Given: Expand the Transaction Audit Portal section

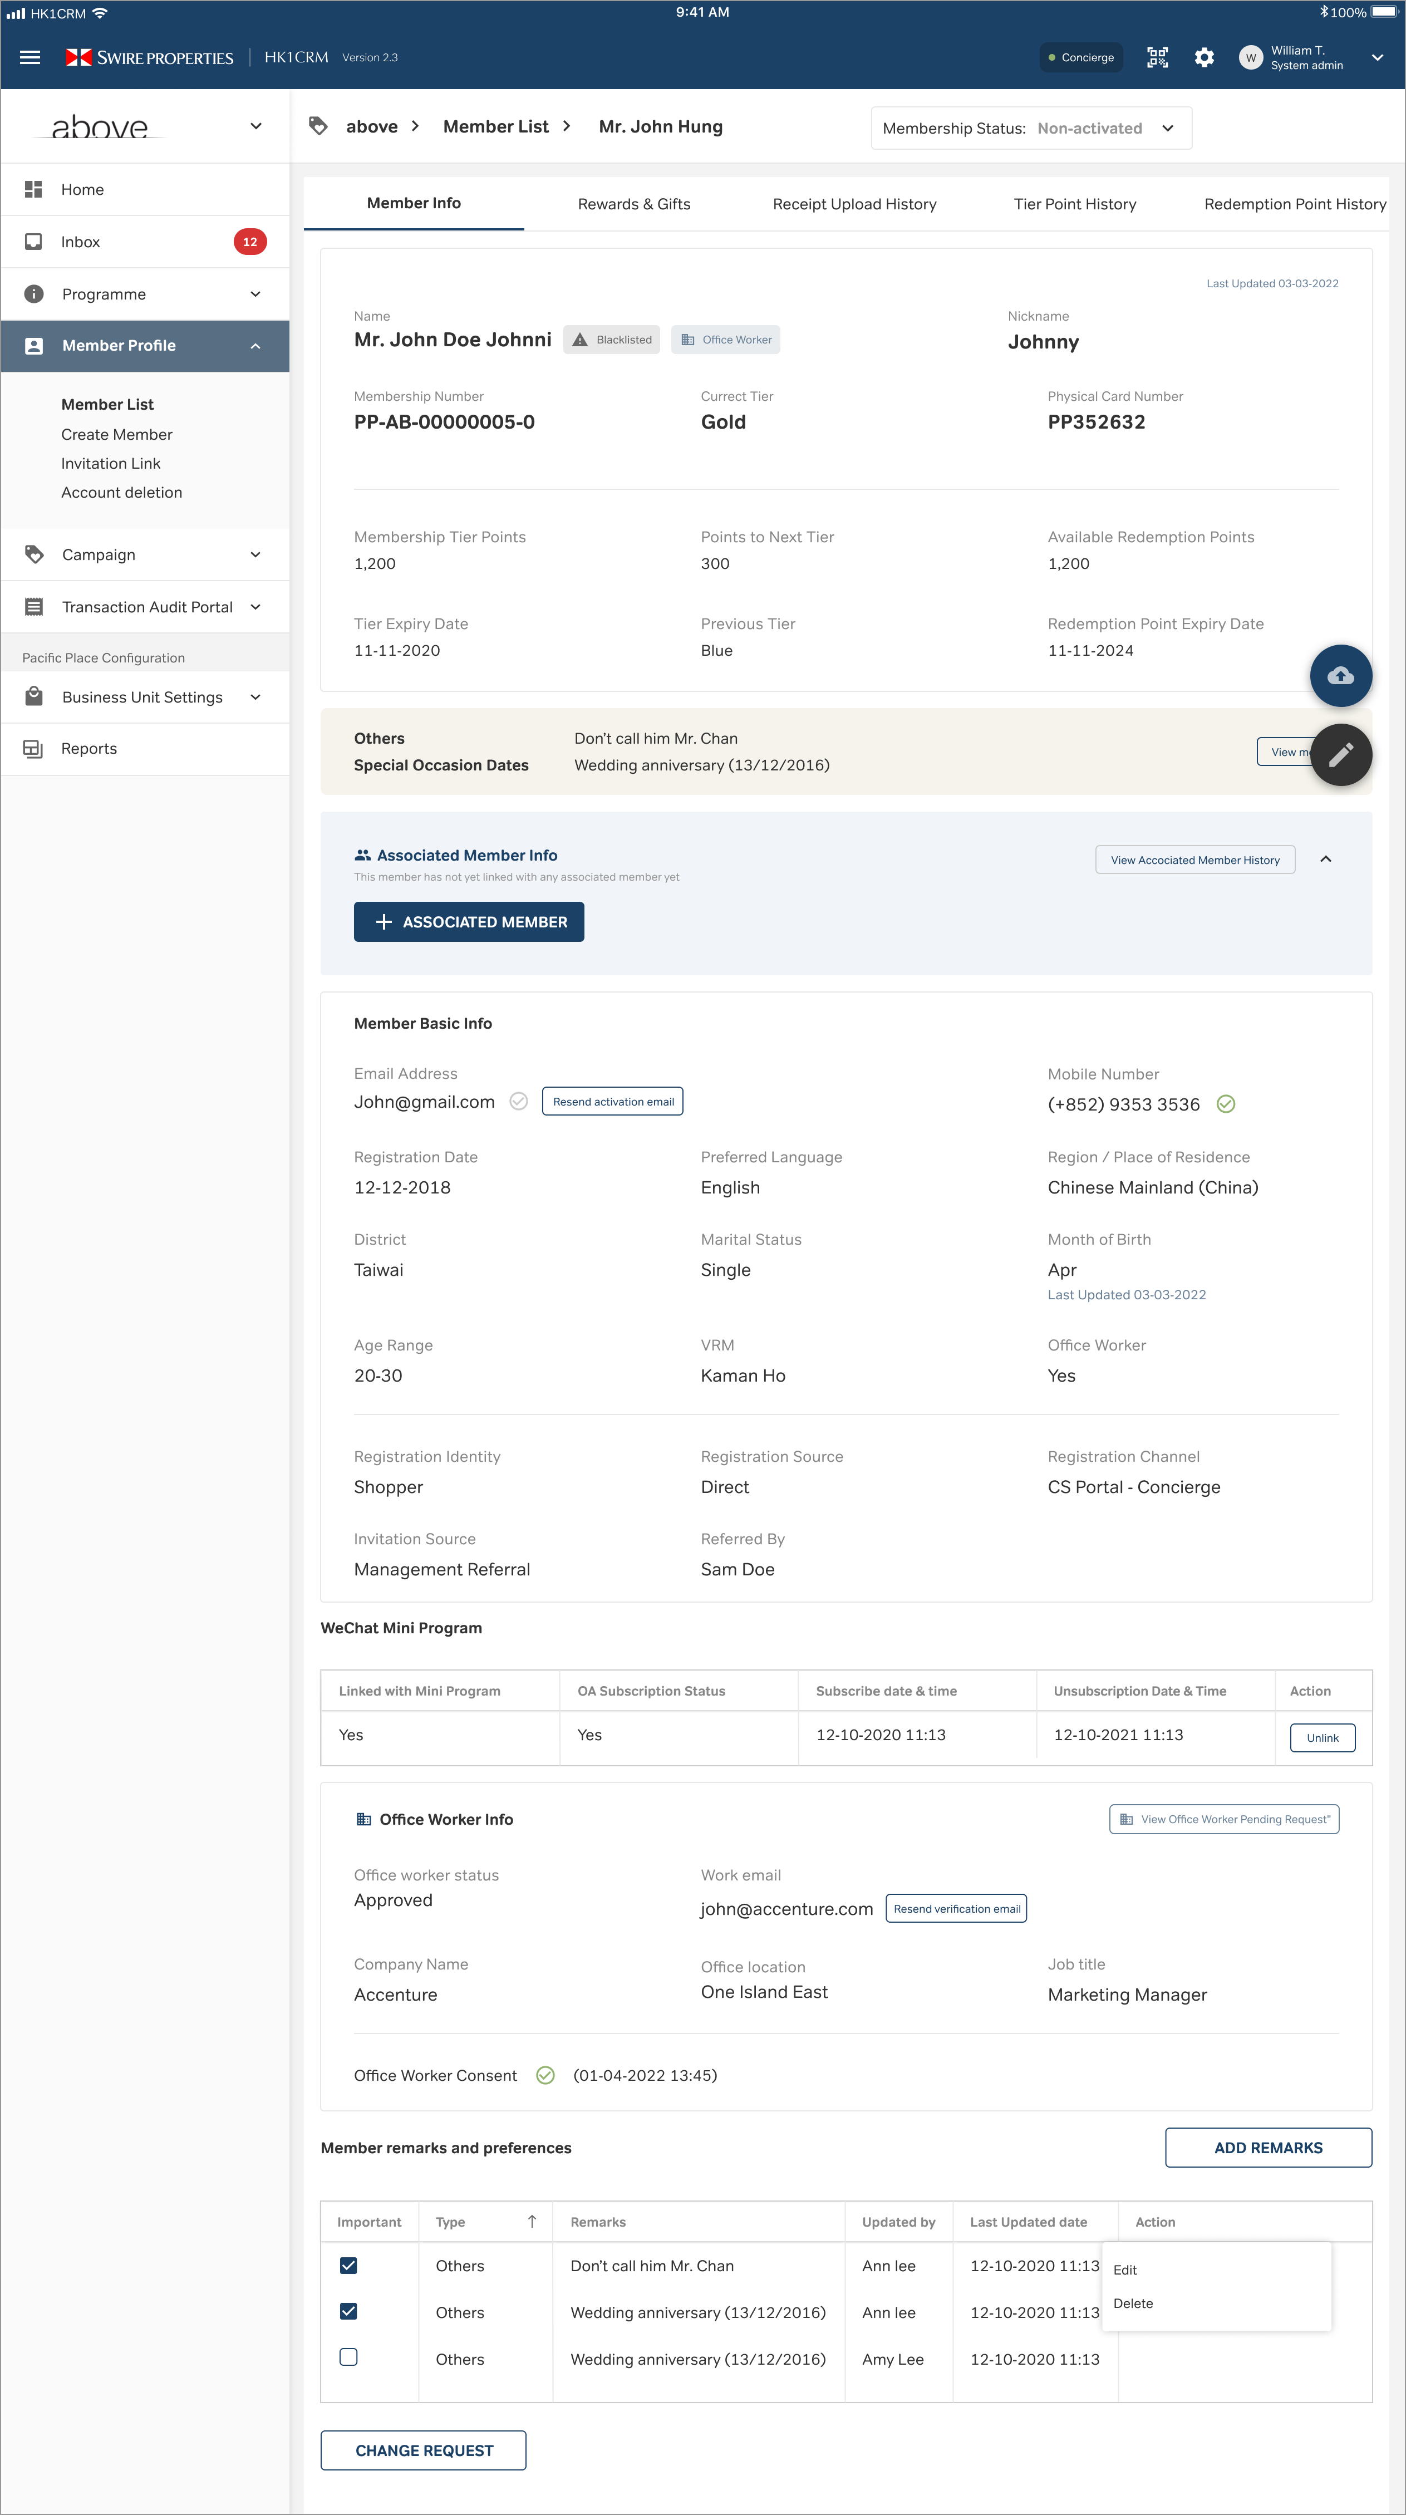Looking at the screenshot, I should tap(256, 607).
